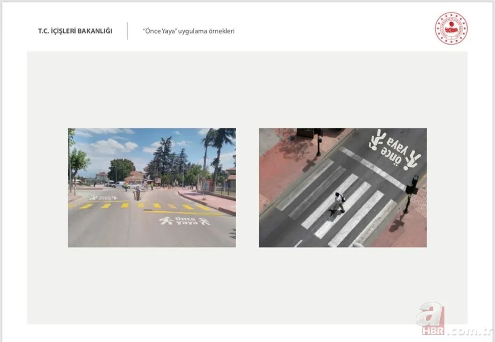Click the 'Önce Yaya' road text in left photo

(184, 220)
